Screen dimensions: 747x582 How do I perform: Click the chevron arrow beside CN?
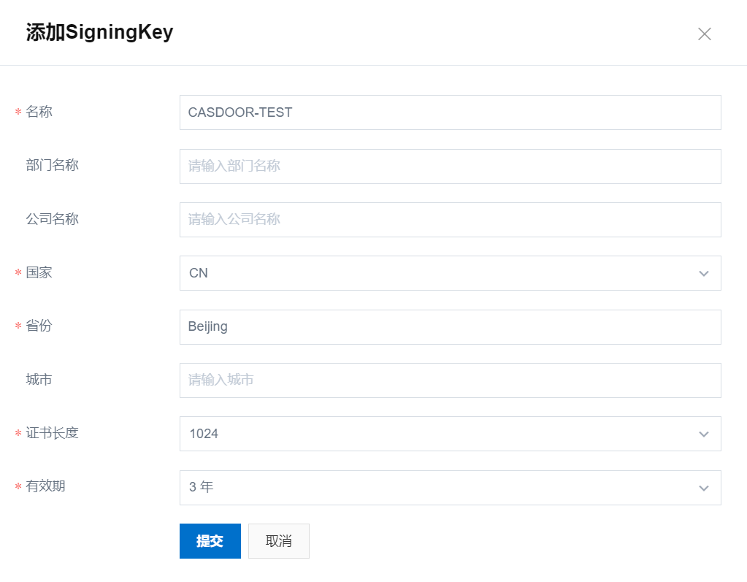[x=703, y=273]
